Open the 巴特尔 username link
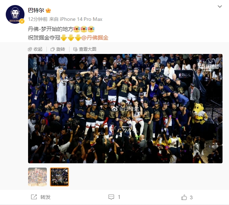This screenshot has height=205, width=229. (x=36, y=10)
